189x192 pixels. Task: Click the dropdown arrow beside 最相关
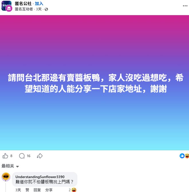coord(17,167)
